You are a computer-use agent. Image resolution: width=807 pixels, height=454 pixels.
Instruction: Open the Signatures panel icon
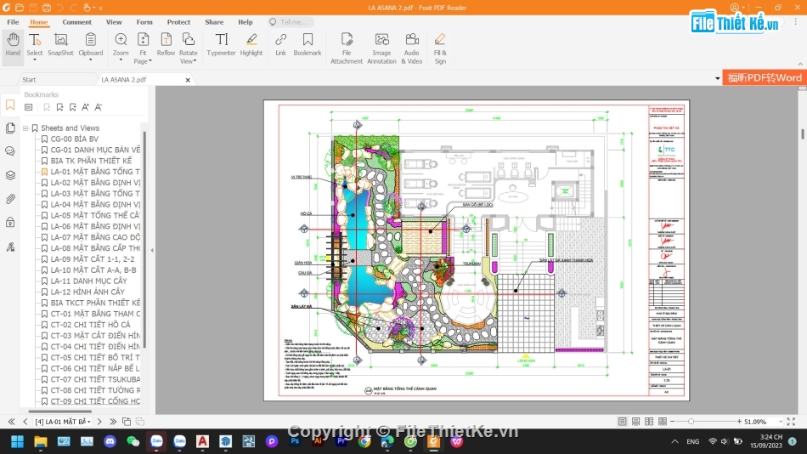[10, 247]
